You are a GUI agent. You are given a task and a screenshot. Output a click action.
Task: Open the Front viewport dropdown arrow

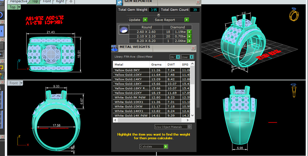tap(21, 83)
